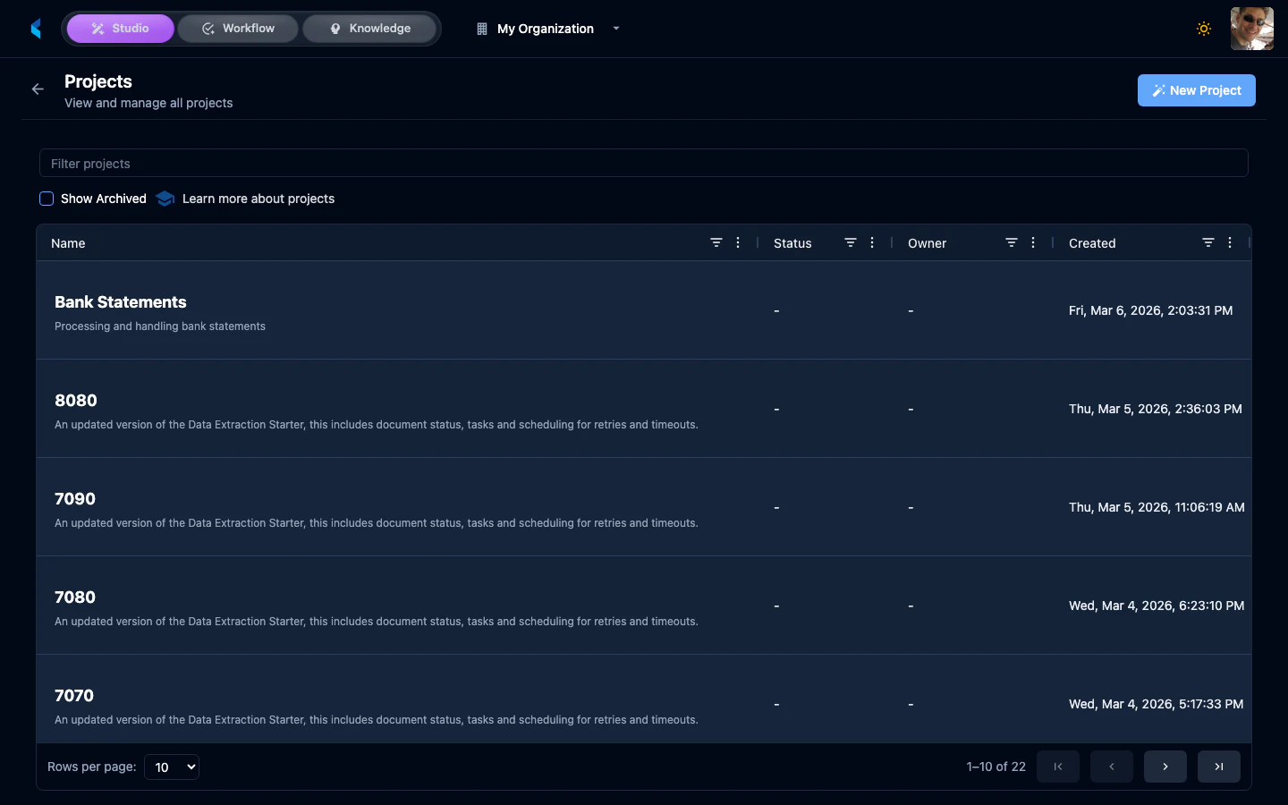Open Learn more about projects

coord(258,199)
